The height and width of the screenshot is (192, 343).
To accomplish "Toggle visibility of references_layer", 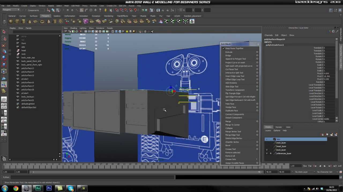I will 267,153.
